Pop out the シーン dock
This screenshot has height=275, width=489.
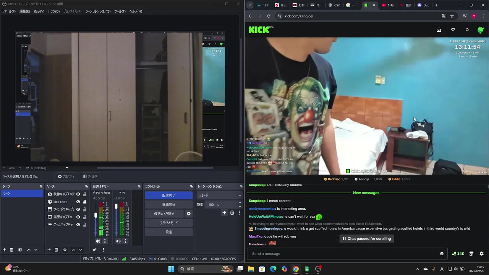41,186
